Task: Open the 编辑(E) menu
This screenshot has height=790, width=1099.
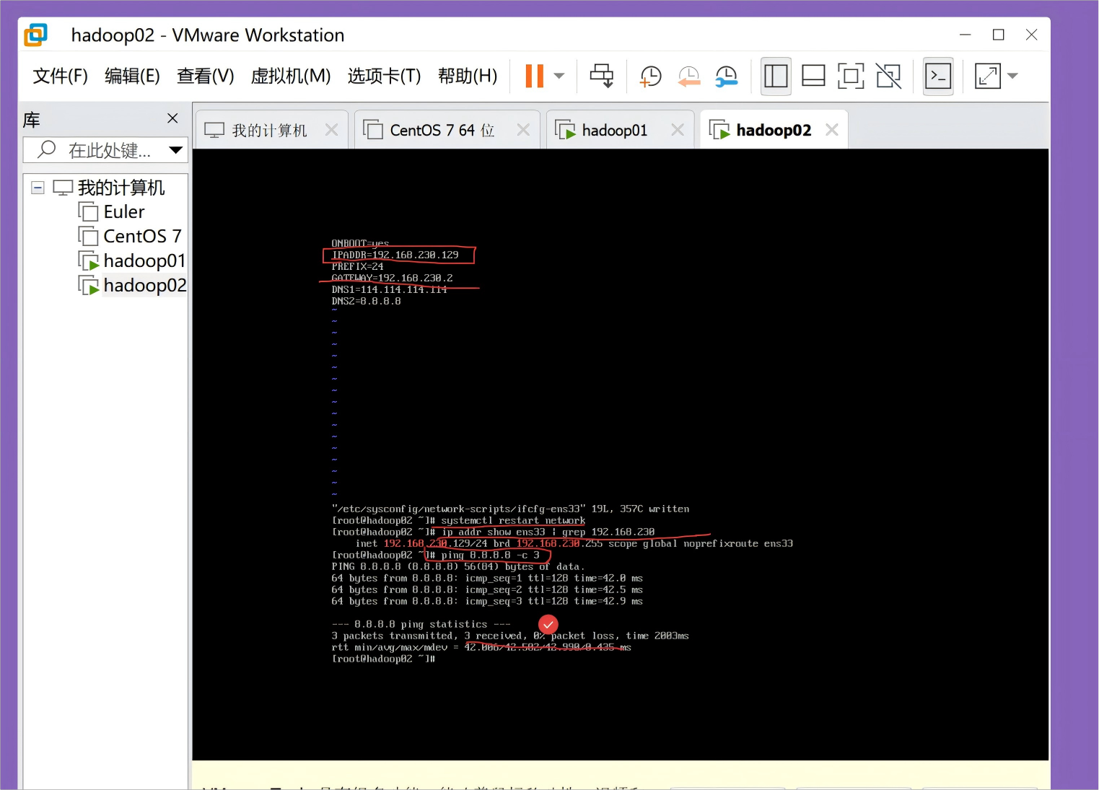Action: coord(132,76)
